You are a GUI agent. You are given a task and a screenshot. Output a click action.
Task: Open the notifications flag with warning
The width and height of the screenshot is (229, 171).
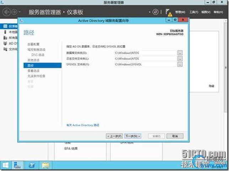(x=169, y=12)
